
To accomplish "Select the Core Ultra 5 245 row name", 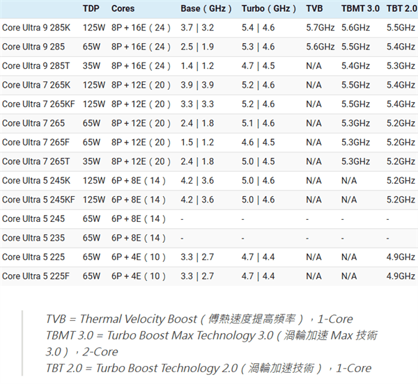I will click(x=33, y=218).
